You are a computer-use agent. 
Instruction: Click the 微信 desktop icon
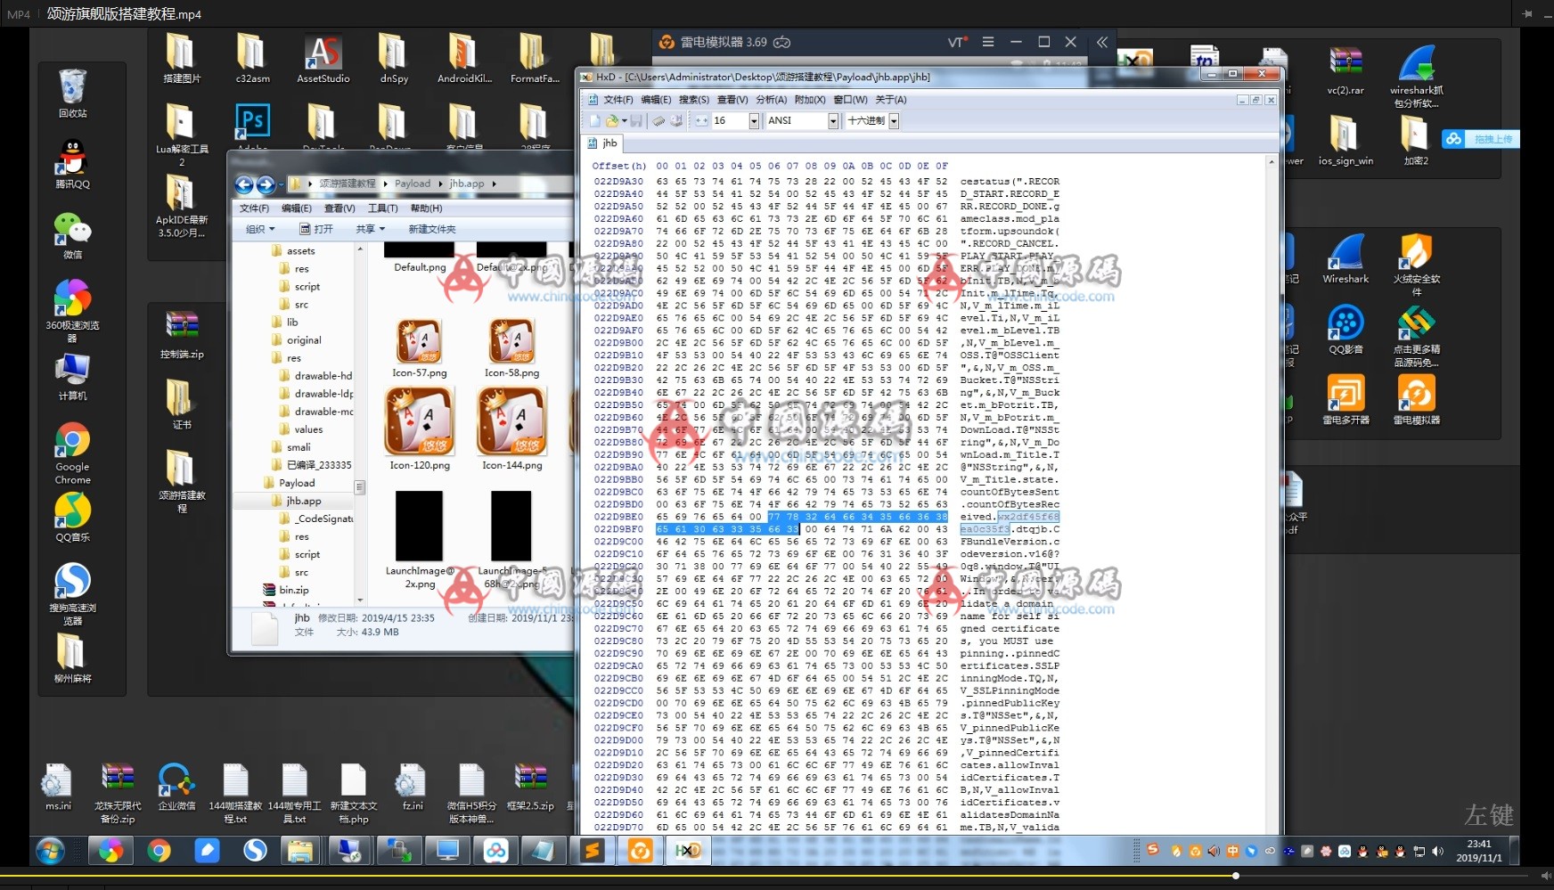(x=72, y=235)
